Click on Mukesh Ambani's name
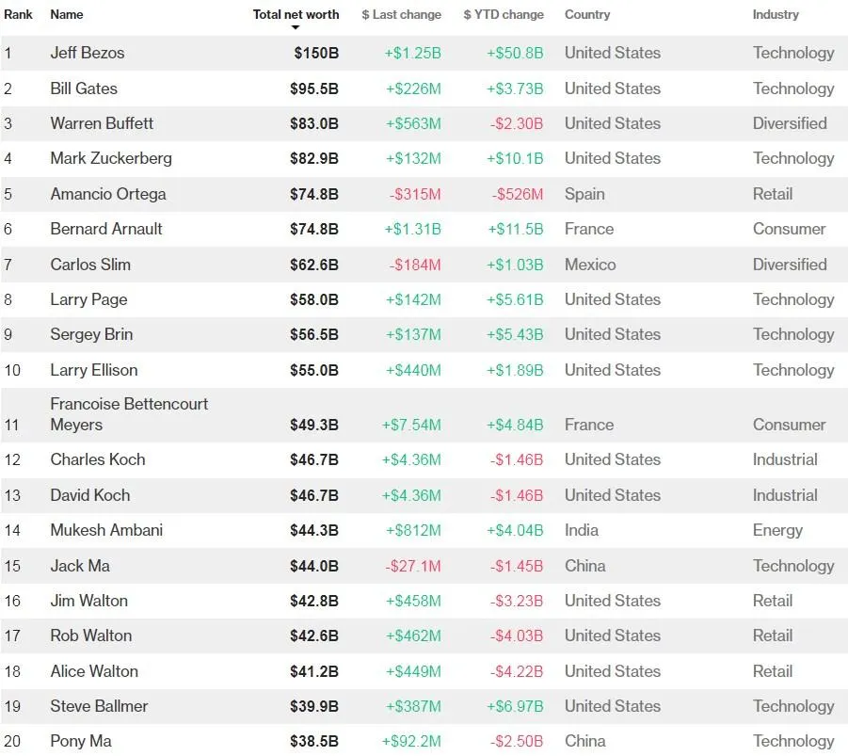 106,530
